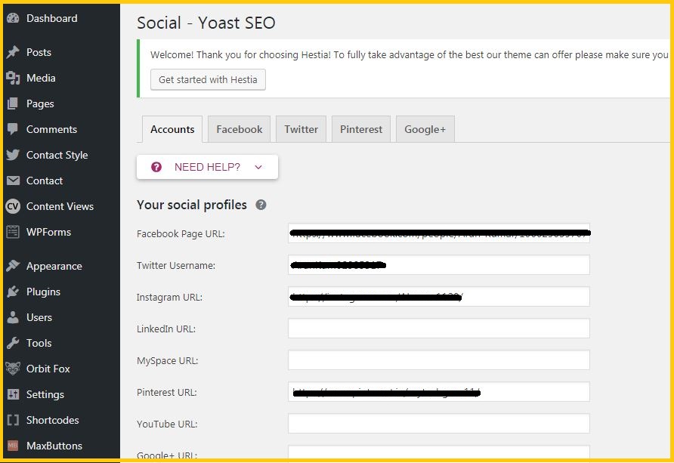Focus the MySpace URL field

(x=439, y=360)
